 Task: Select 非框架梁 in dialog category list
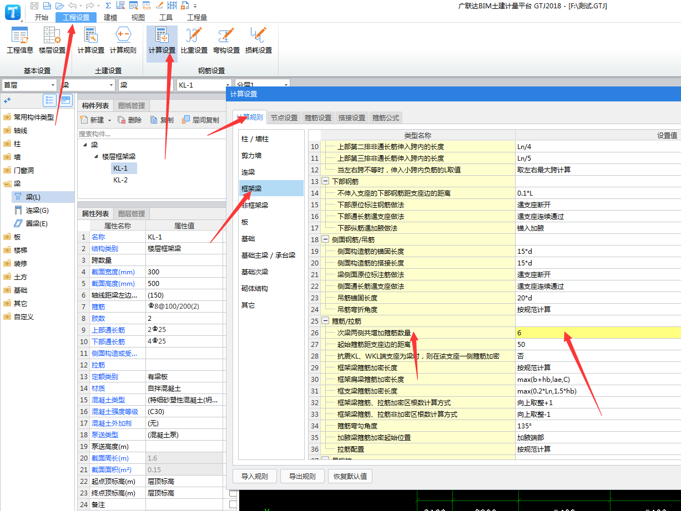click(x=271, y=205)
